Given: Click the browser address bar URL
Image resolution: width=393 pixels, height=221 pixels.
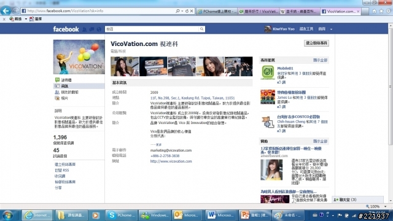Looking at the screenshot, I should point(65,11).
